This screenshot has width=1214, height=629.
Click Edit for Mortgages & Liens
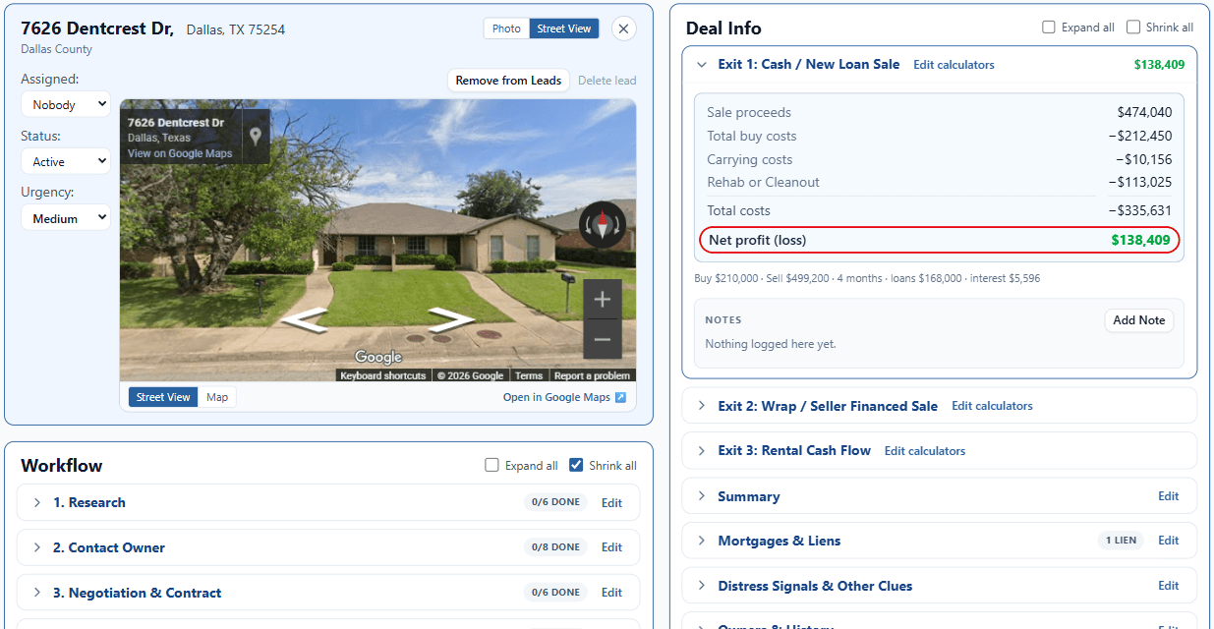1168,541
